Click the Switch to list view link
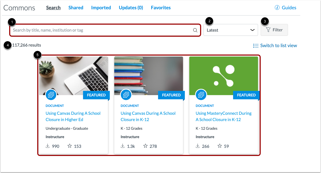Screen dimensions: 321x173 (x=279, y=45)
